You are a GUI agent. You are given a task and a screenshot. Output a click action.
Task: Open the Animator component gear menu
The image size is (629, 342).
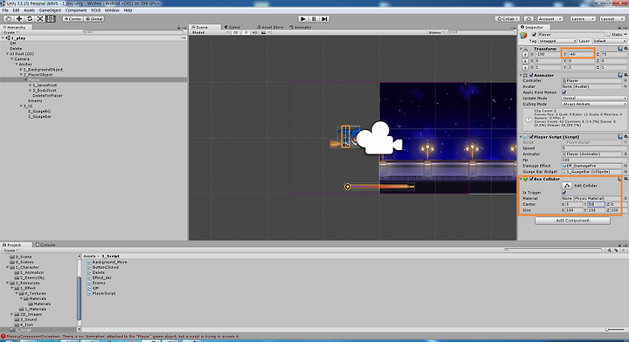[x=626, y=75]
